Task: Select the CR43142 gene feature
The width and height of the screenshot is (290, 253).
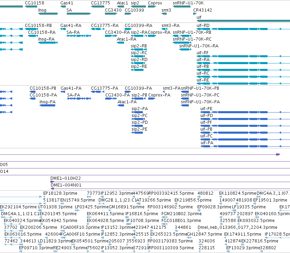Action: coord(195,14)
